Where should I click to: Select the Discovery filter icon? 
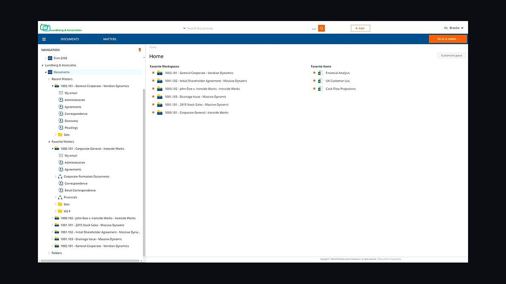pos(61,121)
